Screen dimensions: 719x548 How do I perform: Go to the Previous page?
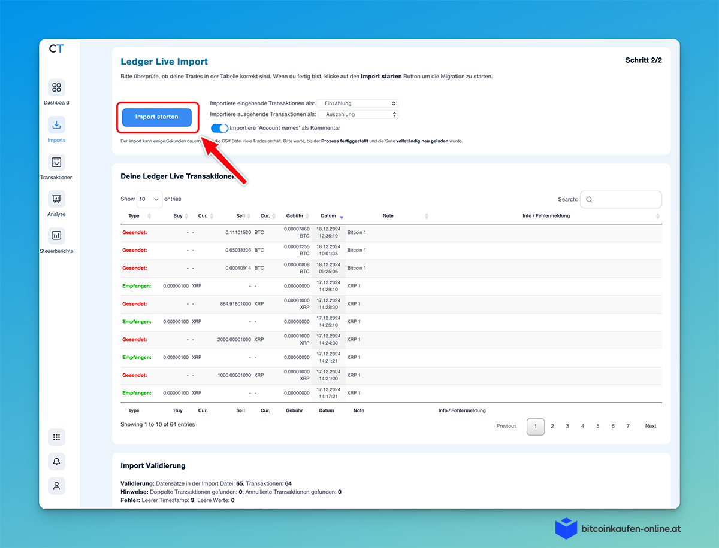(506, 426)
